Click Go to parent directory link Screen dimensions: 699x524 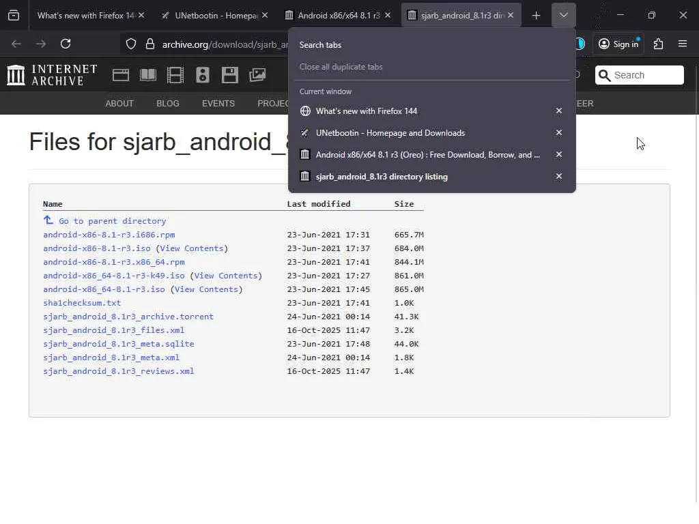click(113, 221)
